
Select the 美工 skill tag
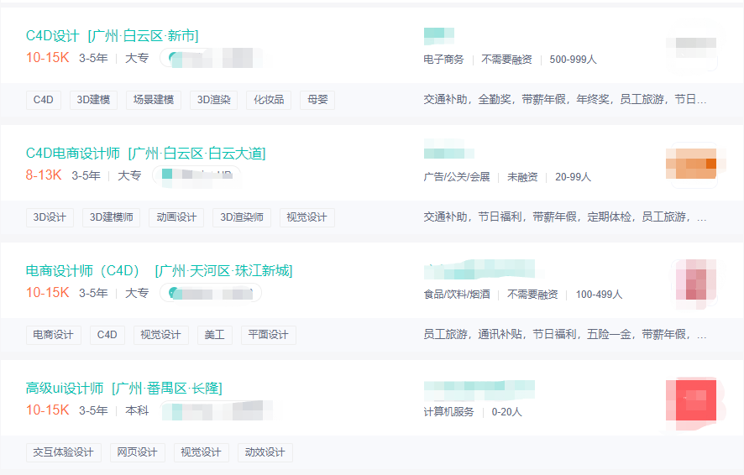point(215,335)
